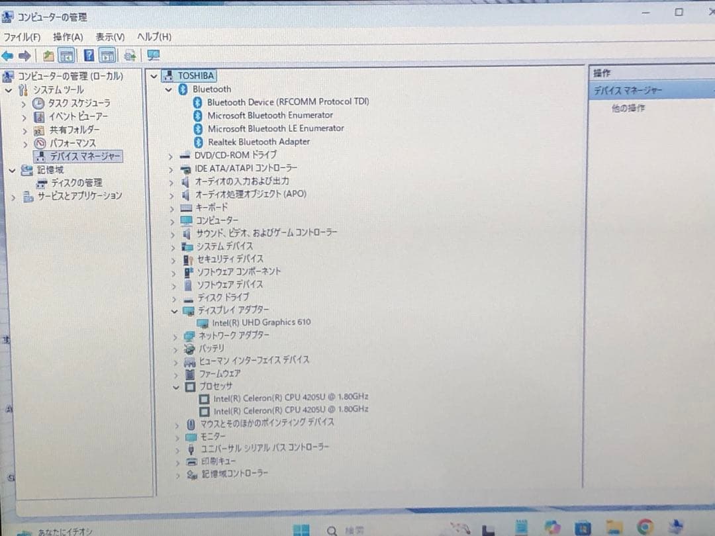Collapse the Bluetooth category chevron
The image size is (715, 536).
pyautogui.click(x=168, y=89)
